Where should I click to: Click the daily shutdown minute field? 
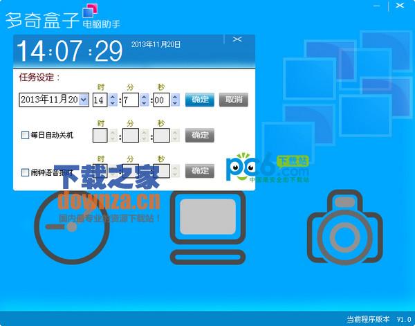click(131, 136)
